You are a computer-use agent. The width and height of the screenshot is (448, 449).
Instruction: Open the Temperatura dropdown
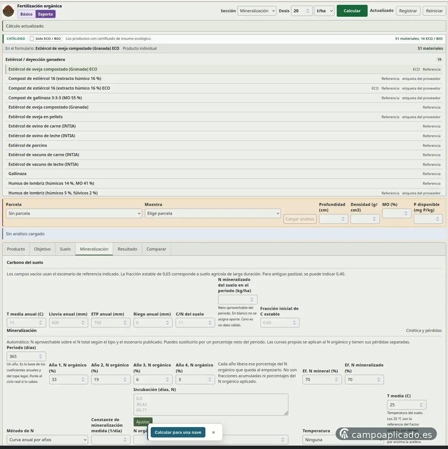tap(343, 440)
